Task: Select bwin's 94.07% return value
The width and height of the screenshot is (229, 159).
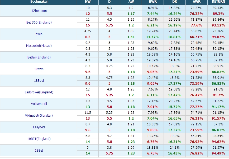Action: tap(218, 37)
